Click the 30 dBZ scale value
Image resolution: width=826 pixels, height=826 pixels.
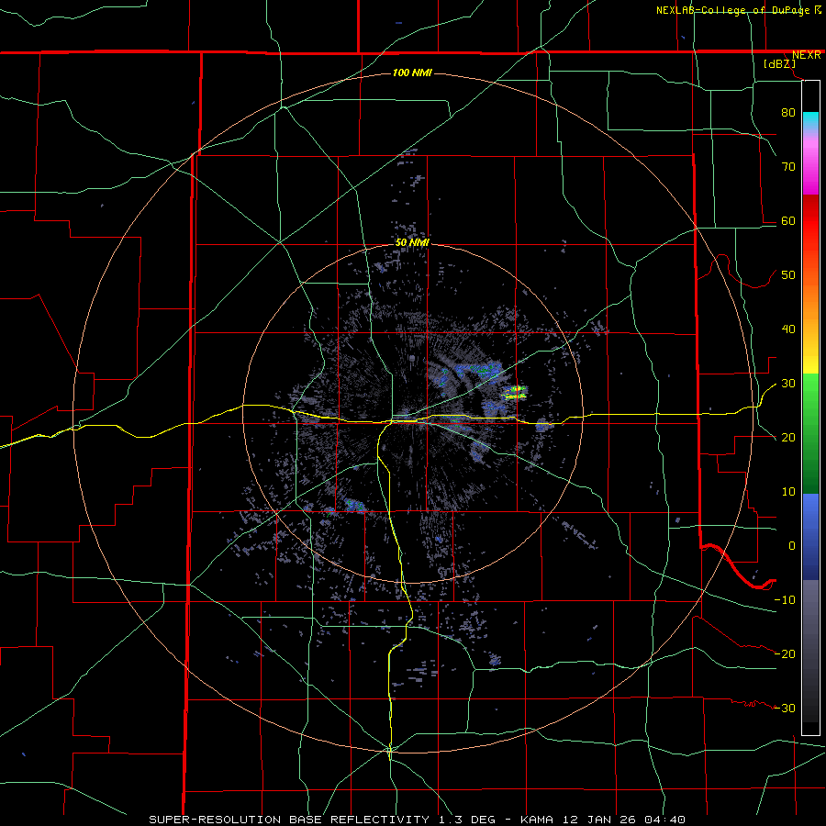[x=788, y=384]
